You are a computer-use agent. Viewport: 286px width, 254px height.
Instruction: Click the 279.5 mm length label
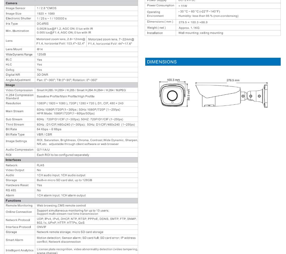(233, 80)
